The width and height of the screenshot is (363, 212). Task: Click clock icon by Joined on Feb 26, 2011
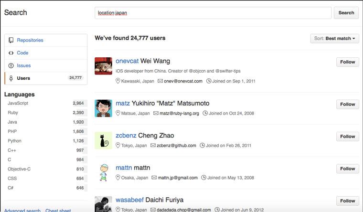click(202, 145)
